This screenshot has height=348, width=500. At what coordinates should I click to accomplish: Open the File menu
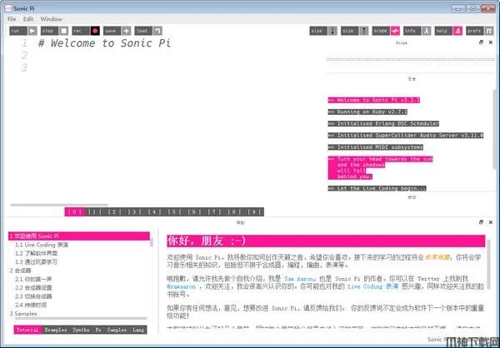coord(11,17)
